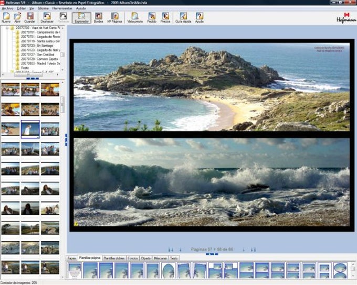This screenshot has height=285, width=357.
Task: Select folder 20070701 - Llegada de Rocc
Action: [38, 37]
